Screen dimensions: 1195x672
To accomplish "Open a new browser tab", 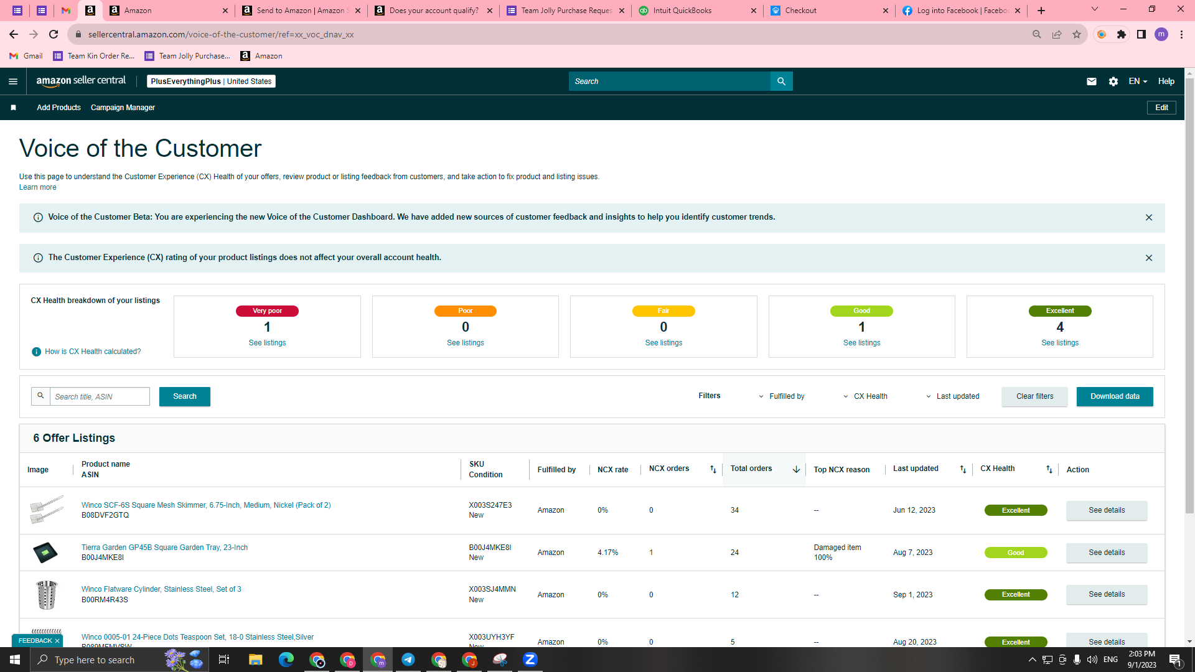I will click(1041, 11).
